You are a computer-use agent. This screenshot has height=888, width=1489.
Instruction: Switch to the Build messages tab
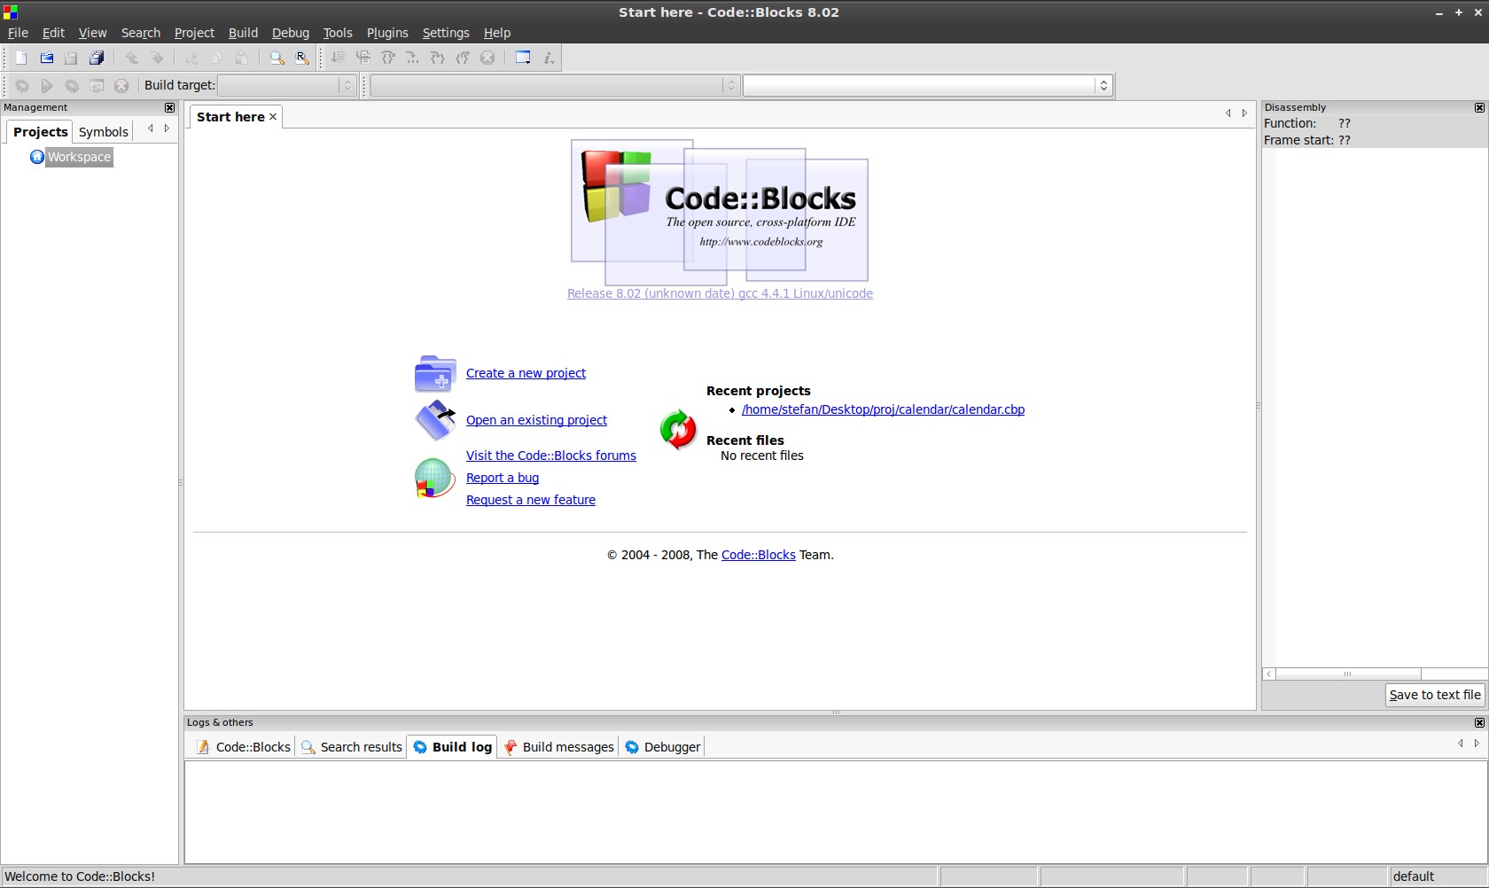[567, 747]
